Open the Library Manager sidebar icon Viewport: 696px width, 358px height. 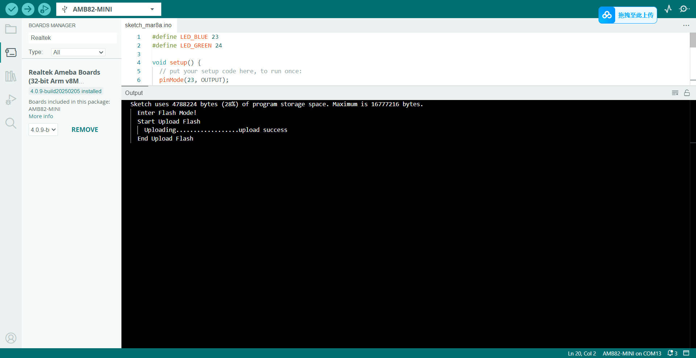11,76
